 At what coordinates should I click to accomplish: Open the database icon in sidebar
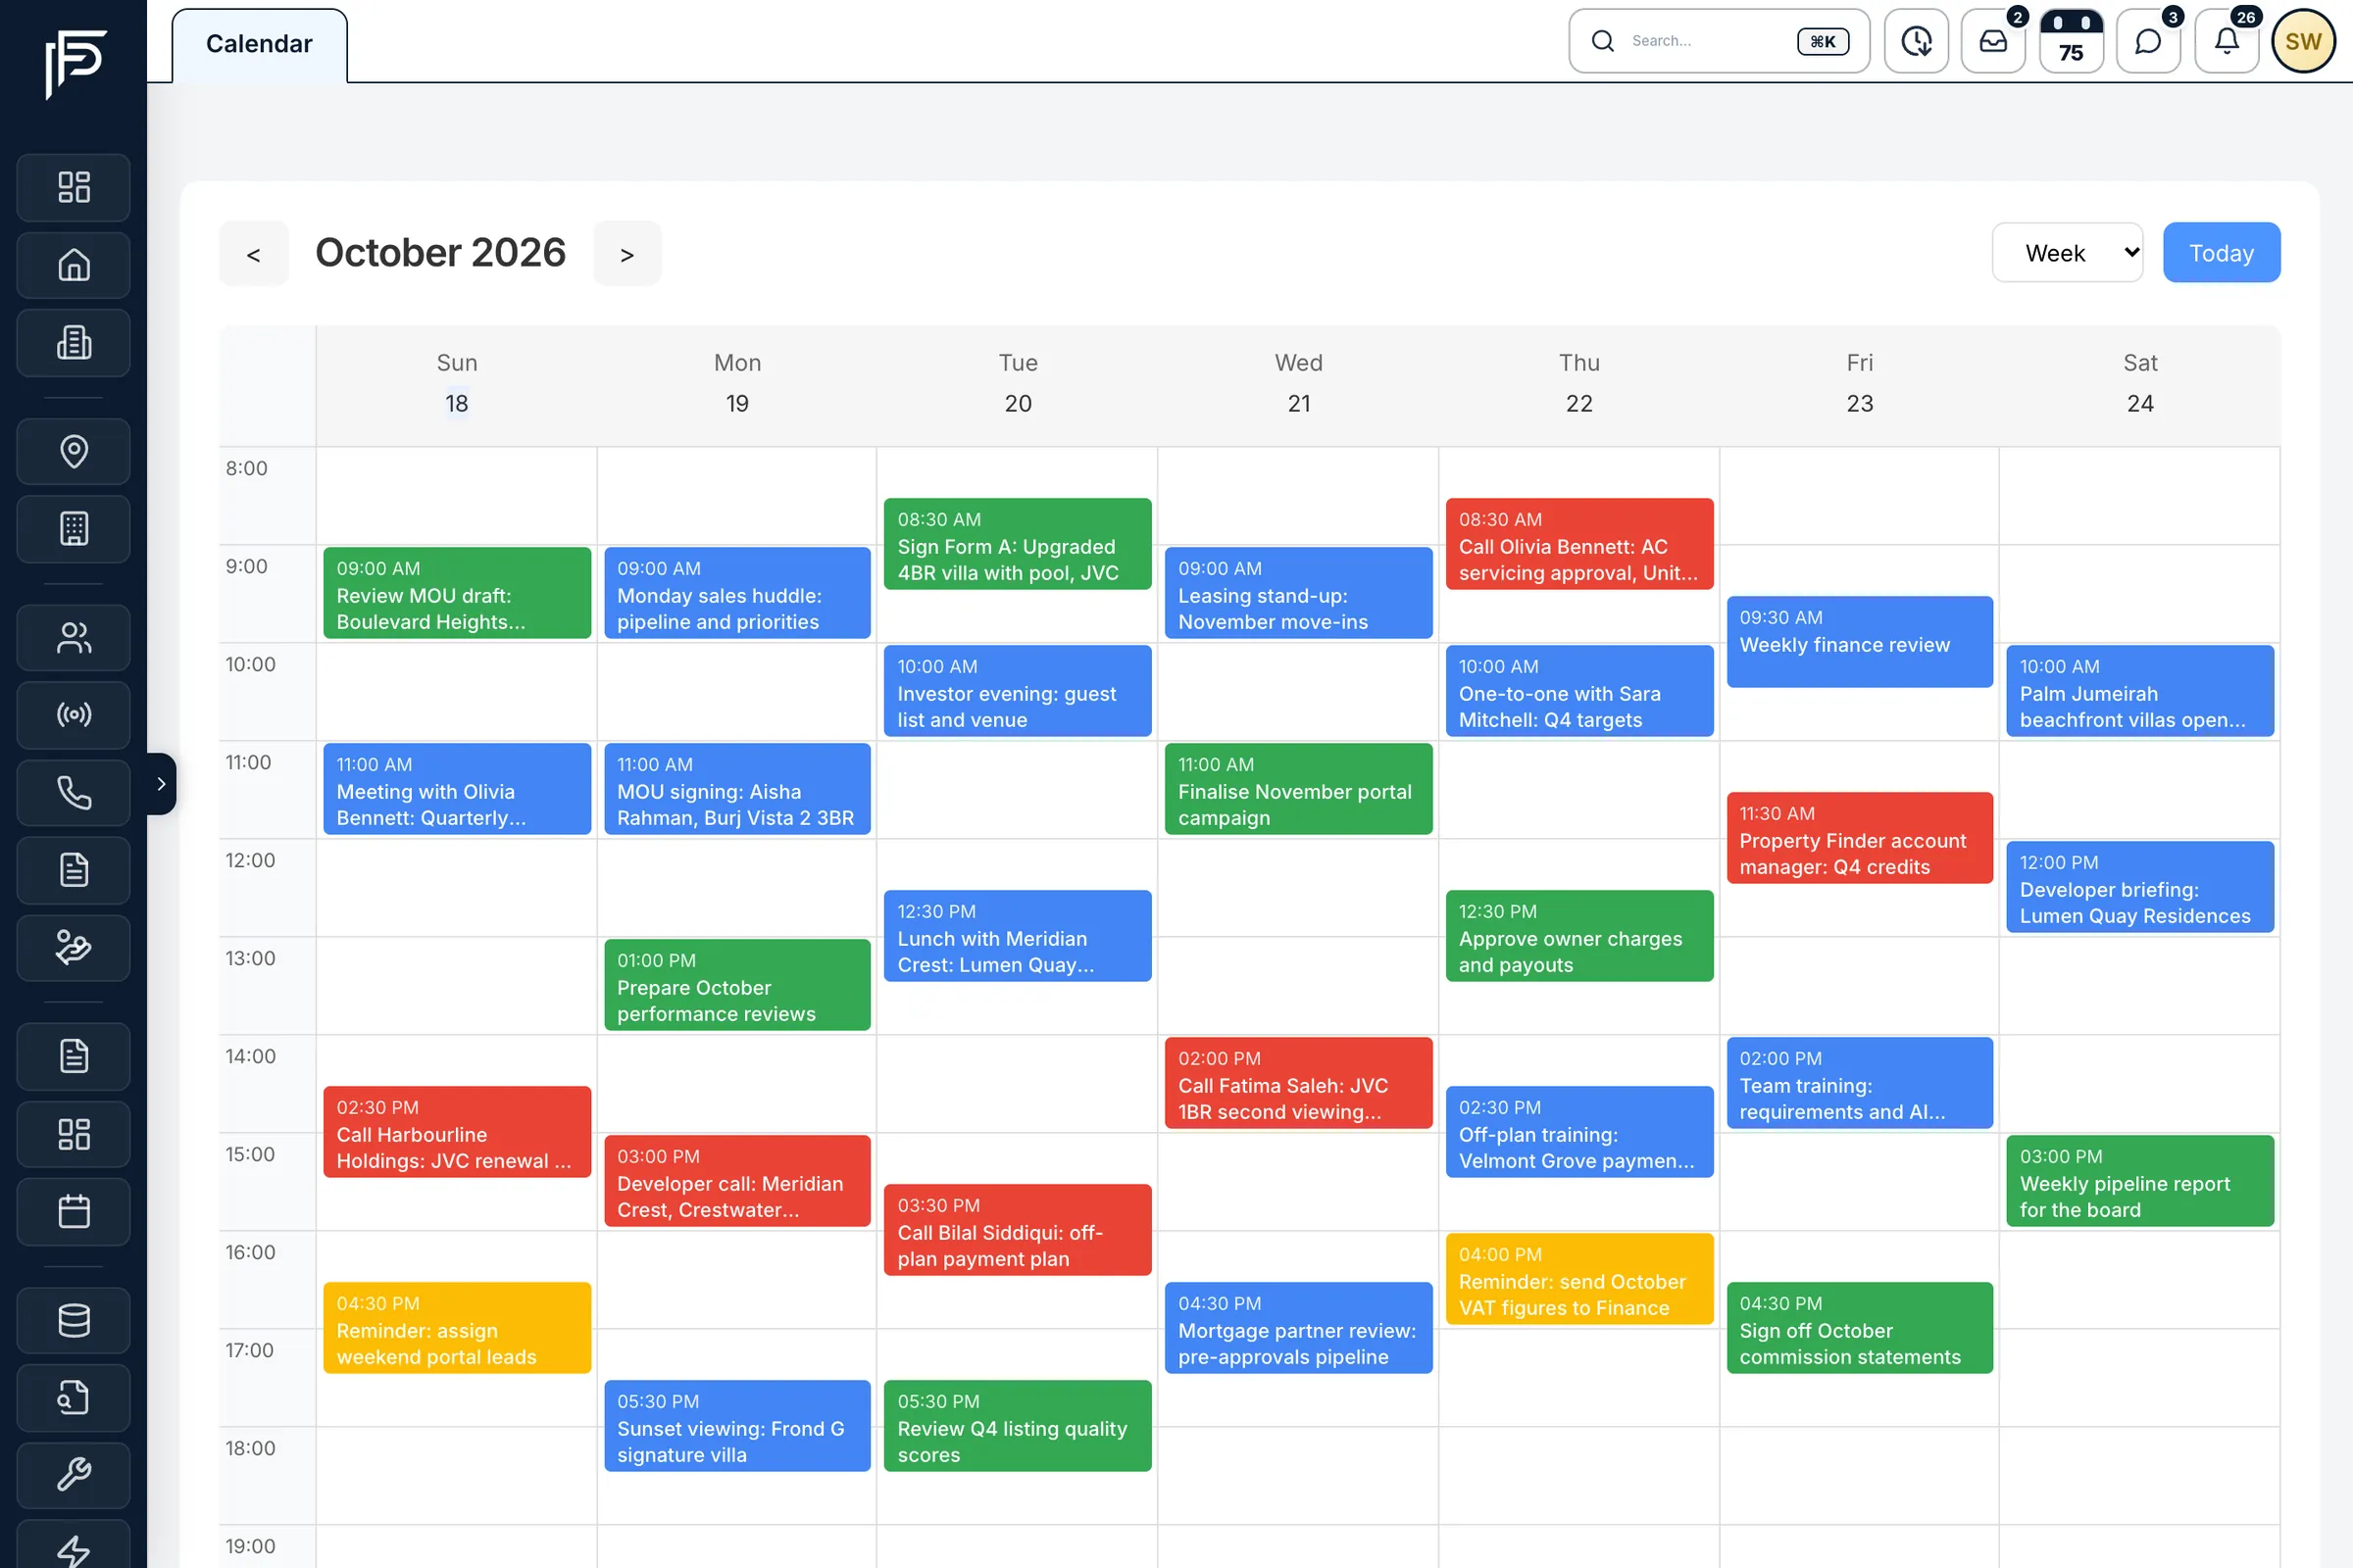pos(73,1320)
